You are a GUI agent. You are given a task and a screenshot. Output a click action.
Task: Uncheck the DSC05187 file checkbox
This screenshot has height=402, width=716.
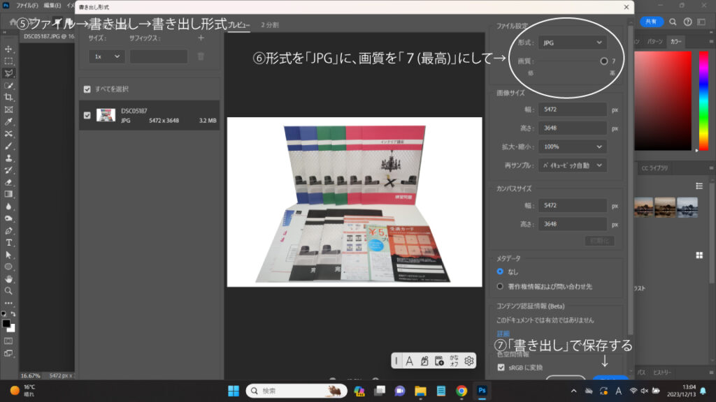point(87,115)
